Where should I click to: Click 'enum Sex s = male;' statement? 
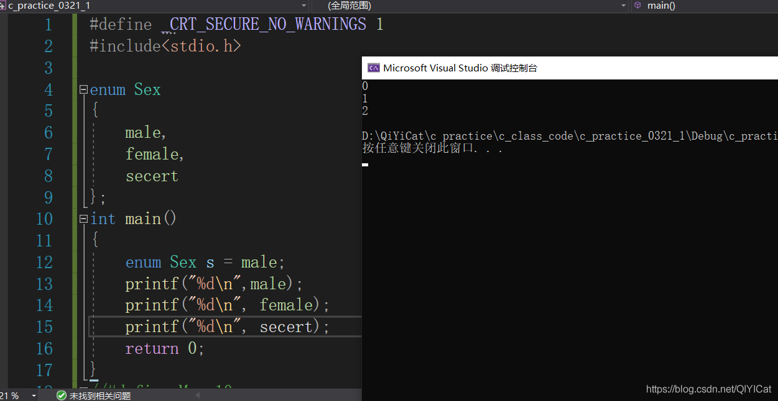point(205,263)
